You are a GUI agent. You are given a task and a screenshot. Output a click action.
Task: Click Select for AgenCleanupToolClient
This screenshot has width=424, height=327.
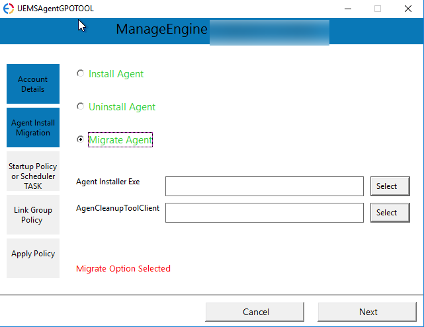[390, 213]
